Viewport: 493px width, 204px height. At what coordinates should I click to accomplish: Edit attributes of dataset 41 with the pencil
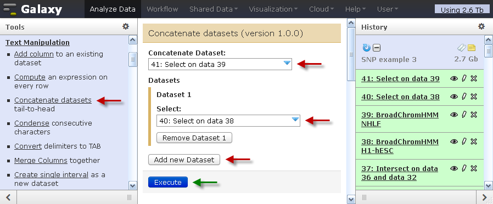[464, 78]
